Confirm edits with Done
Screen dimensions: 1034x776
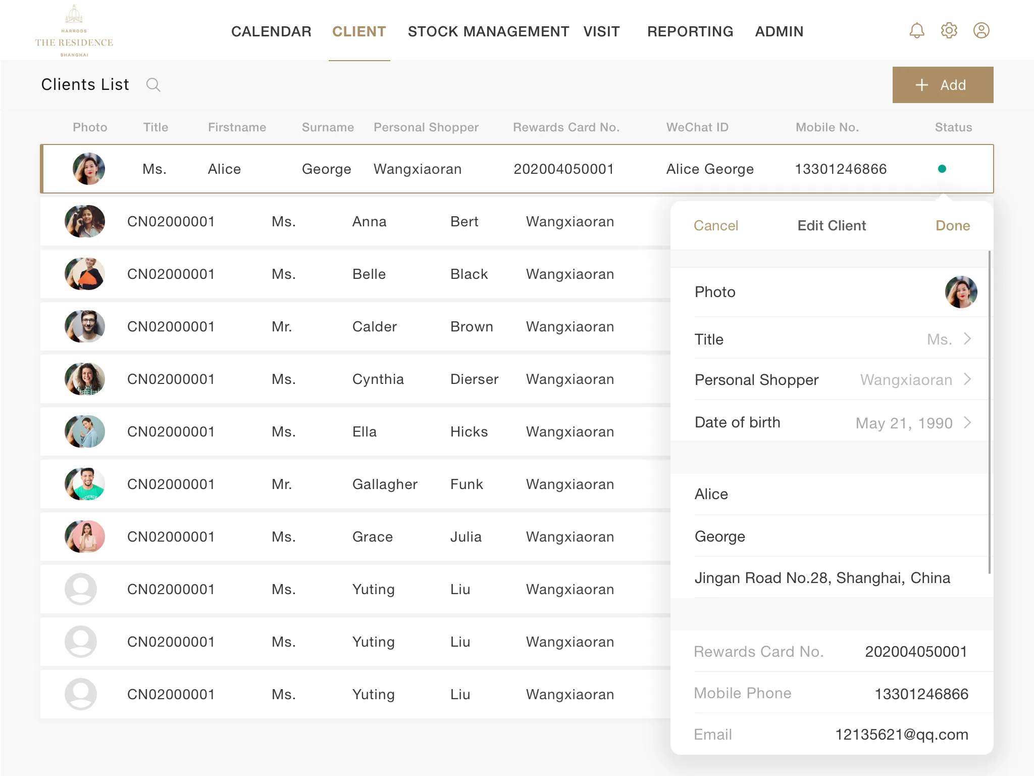953,225
